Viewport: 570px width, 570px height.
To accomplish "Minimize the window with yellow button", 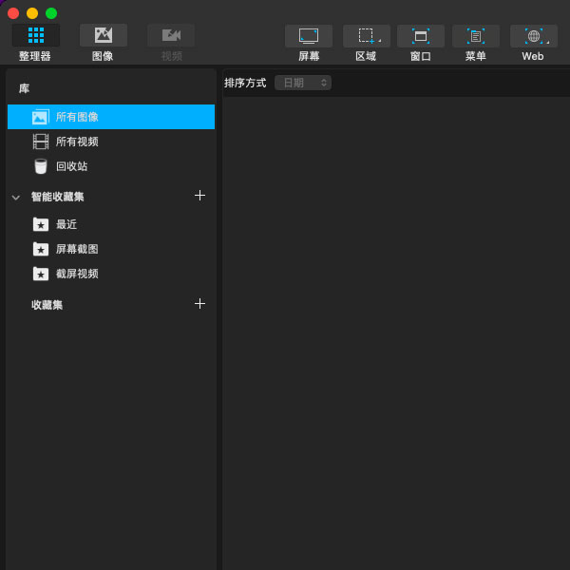I will coord(32,13).
